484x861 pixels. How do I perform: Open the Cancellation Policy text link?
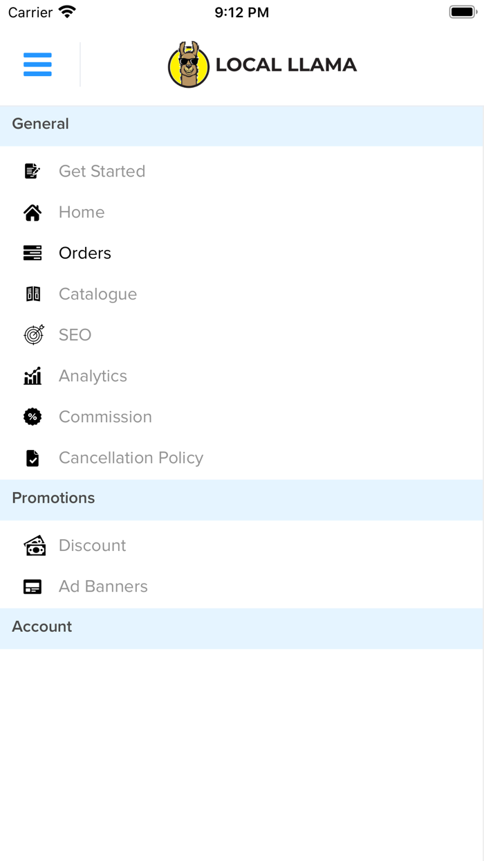[x=131, y=457]
